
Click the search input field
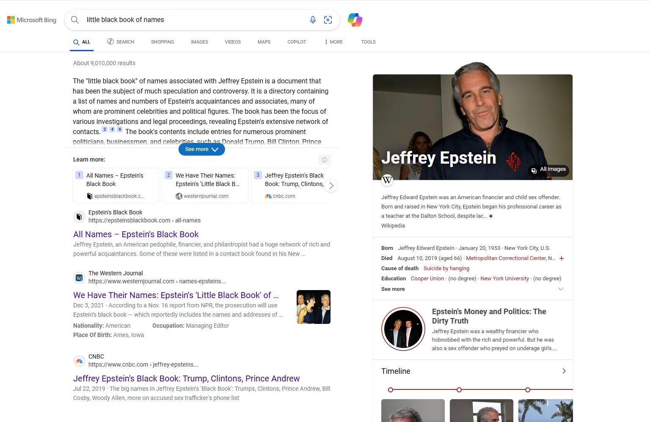point(195,20)
